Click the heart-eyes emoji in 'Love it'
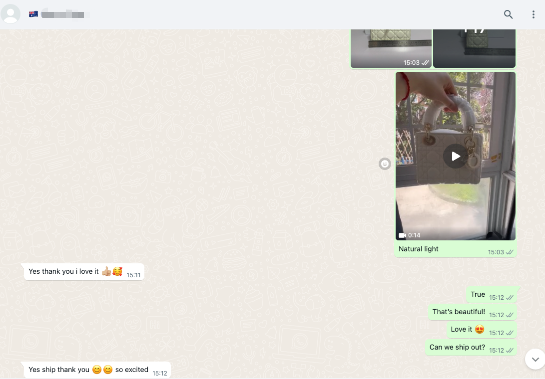The width and height of the screenshot is (545, 379). tap(480, 329)
